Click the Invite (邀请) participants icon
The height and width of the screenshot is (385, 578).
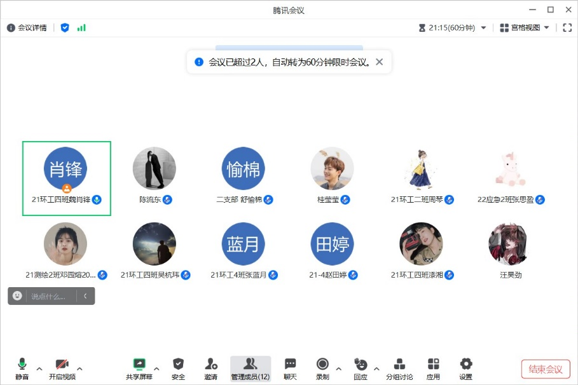(x=210, y=365)
